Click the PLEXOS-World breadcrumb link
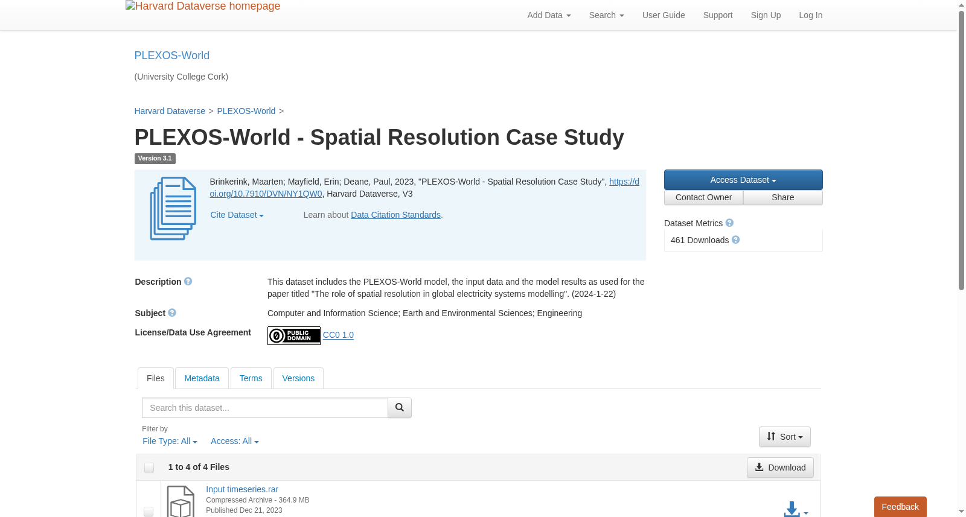966x517 pixels. pyautogui.click(x=246, y=111)
